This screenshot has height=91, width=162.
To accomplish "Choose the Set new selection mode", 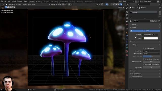I will 6,7.
